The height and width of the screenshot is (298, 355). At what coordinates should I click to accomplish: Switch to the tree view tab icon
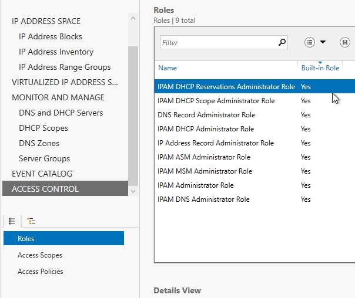(31, 221)
